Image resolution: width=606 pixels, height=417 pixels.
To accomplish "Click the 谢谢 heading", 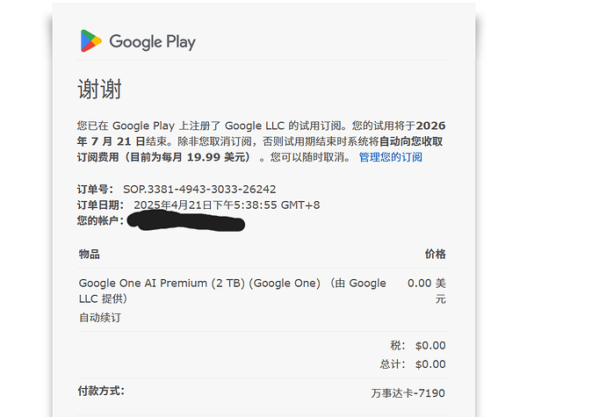I will point(100,89).
